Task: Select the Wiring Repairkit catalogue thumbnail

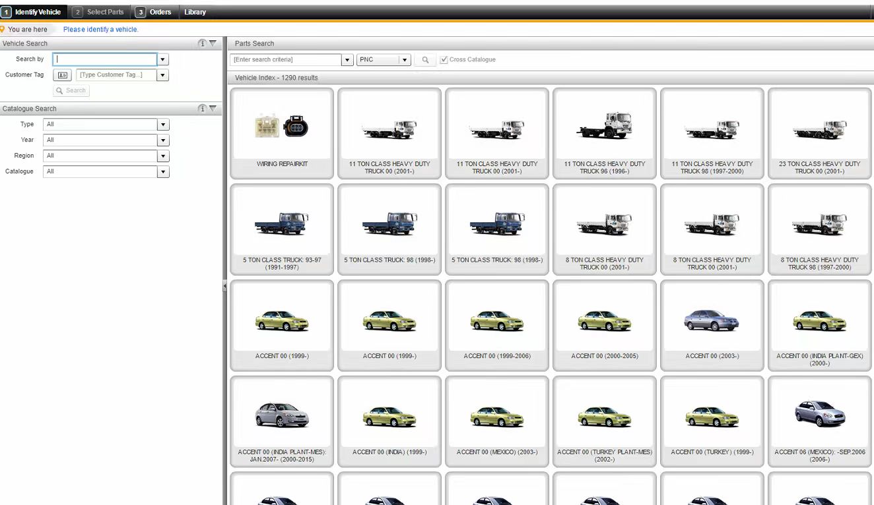Action: (282, 133)
